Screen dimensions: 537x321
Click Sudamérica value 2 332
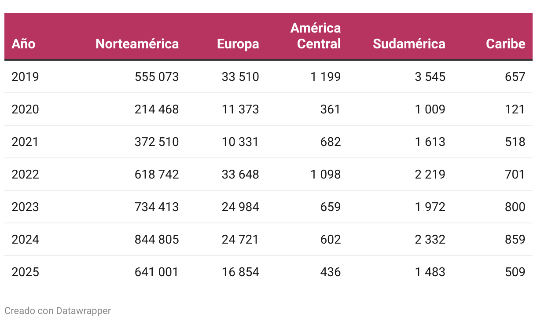pyautogui.click(x=430, y=240)
